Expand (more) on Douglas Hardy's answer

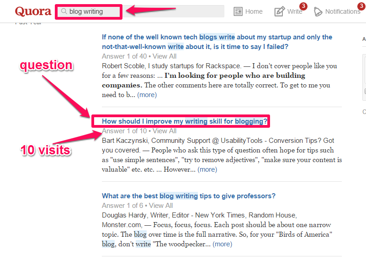pyautogui.click(x=222, y=244)
